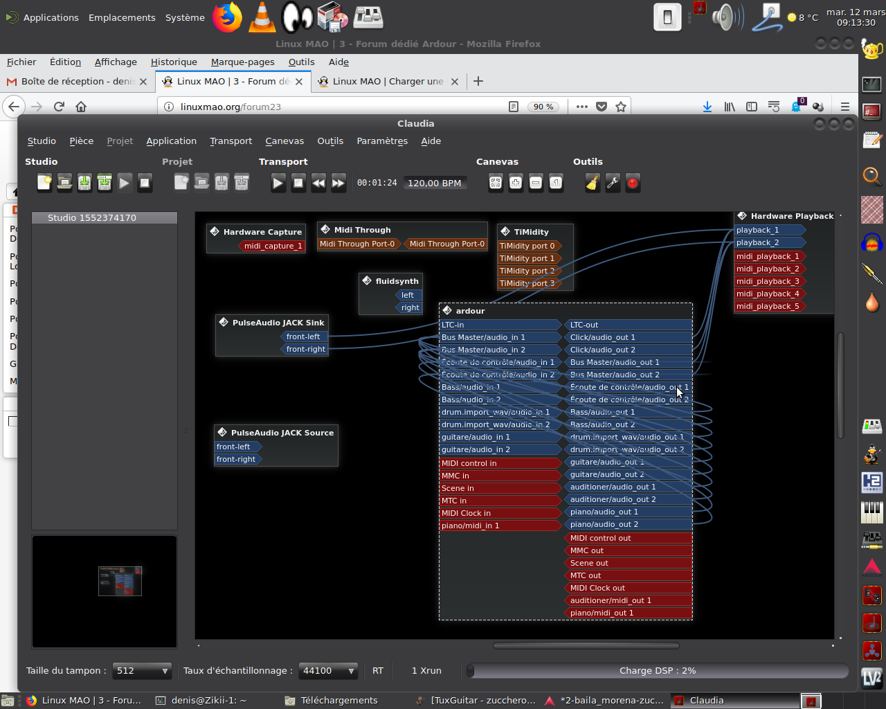Zoom out of the canvas

pyautogui.click(x=536, y=183)
